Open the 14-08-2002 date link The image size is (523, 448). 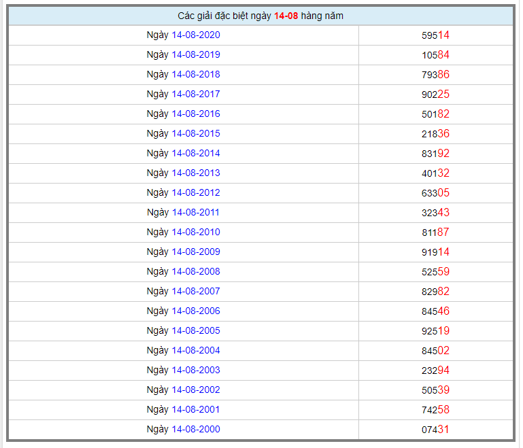pyautogui.click(x=196, y=390)
